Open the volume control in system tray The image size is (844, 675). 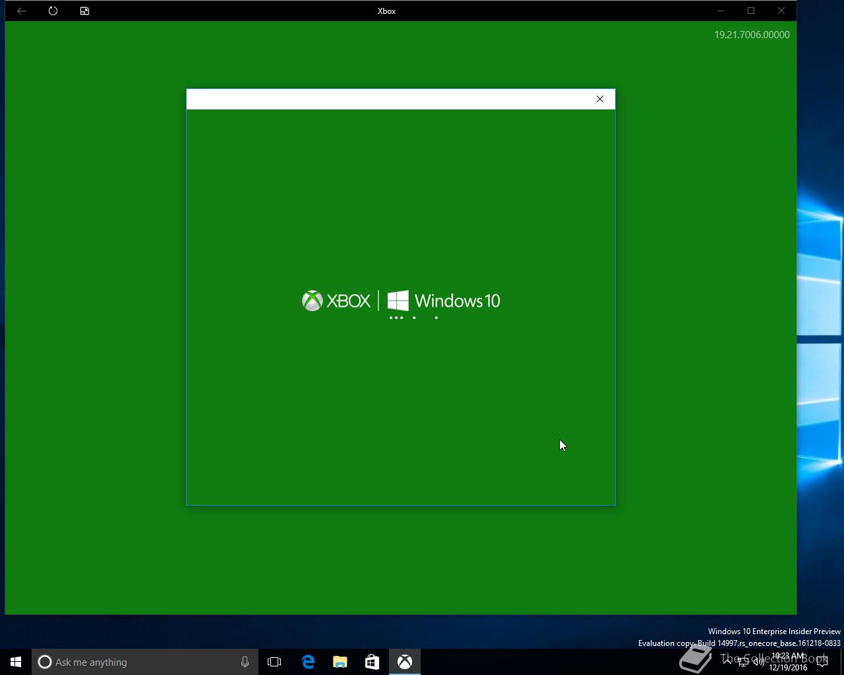pyautogui.click(x=759, y=662)
